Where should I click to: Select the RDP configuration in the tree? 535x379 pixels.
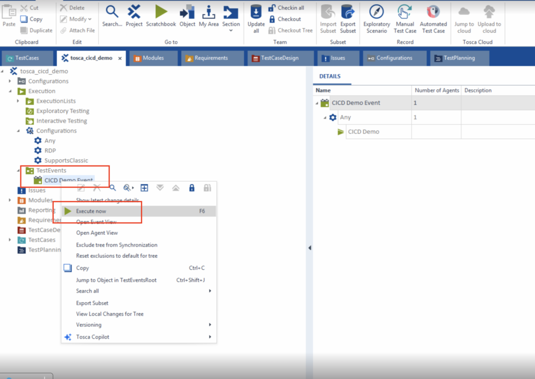(x=50, y=150)
